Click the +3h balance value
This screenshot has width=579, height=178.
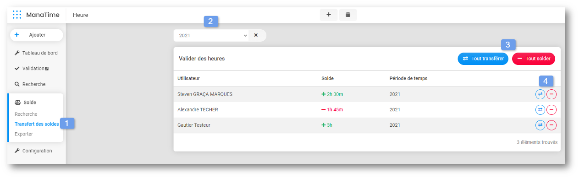327,125
